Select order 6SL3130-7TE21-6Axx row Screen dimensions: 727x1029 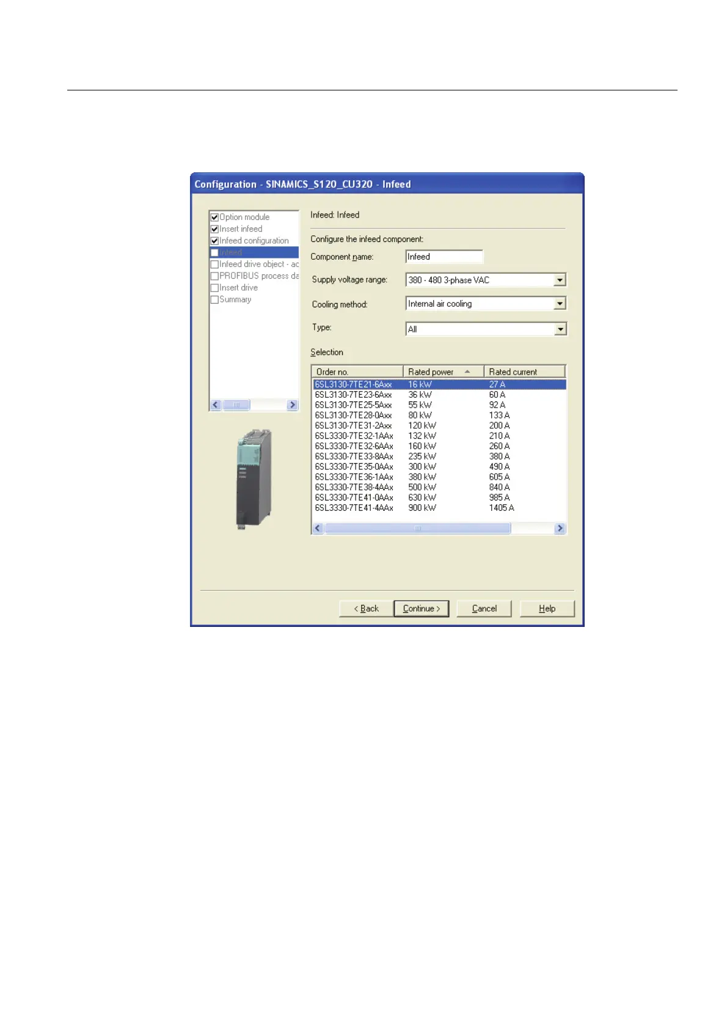[439, 384]
